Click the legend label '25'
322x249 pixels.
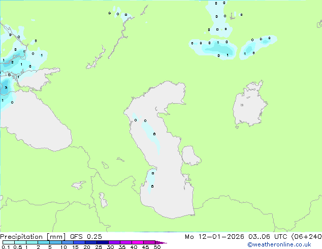pyautogui.click(x=99, y=247)
